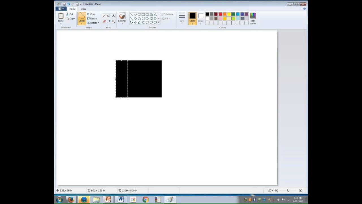Click the Color 2 button
The width and height of the screenshot is (362, 204).
(201, 18)
